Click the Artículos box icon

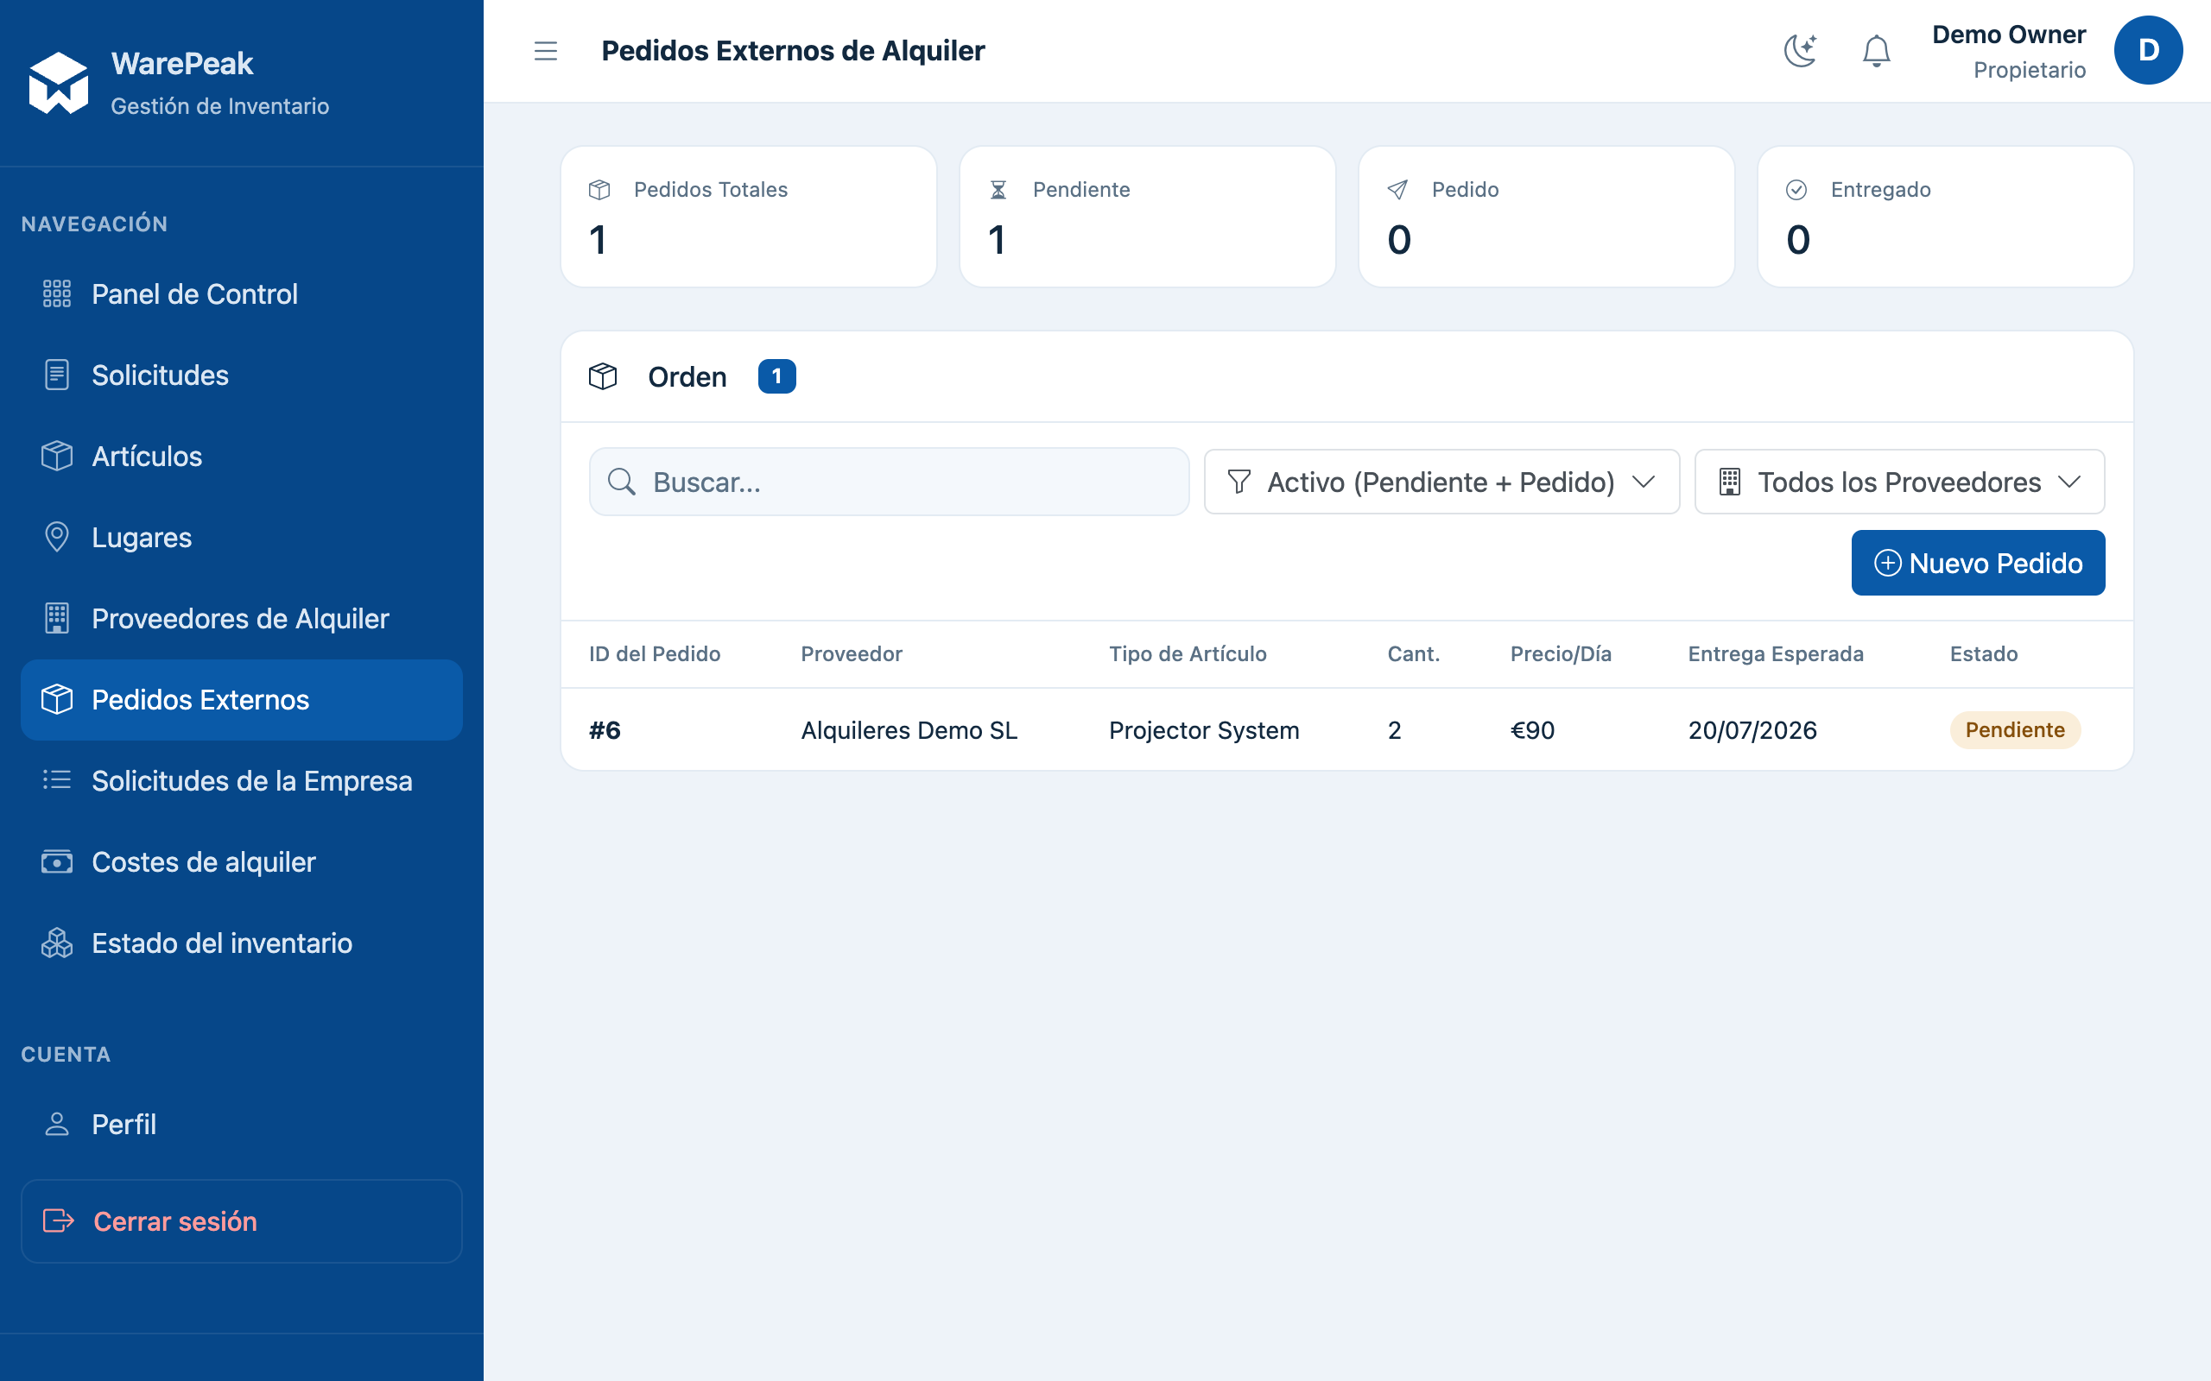click(x=57, y=456)
